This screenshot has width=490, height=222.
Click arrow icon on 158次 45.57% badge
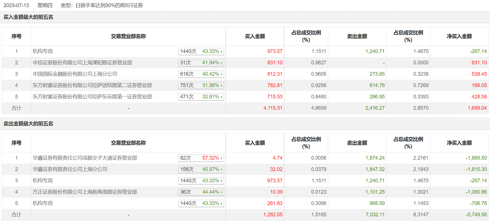click(221, 170)
